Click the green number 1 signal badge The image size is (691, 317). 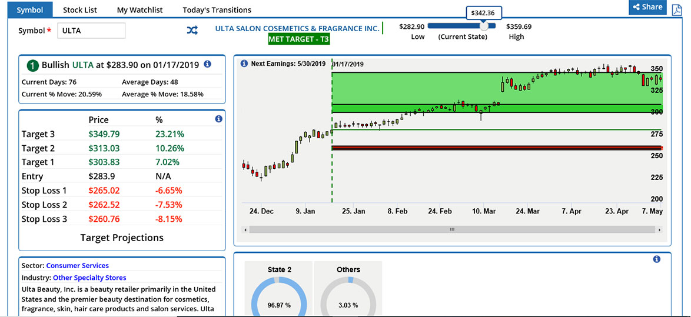[x=33, y=65]
